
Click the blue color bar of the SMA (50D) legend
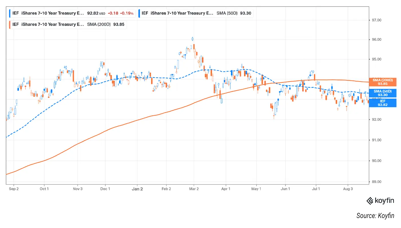139,13
